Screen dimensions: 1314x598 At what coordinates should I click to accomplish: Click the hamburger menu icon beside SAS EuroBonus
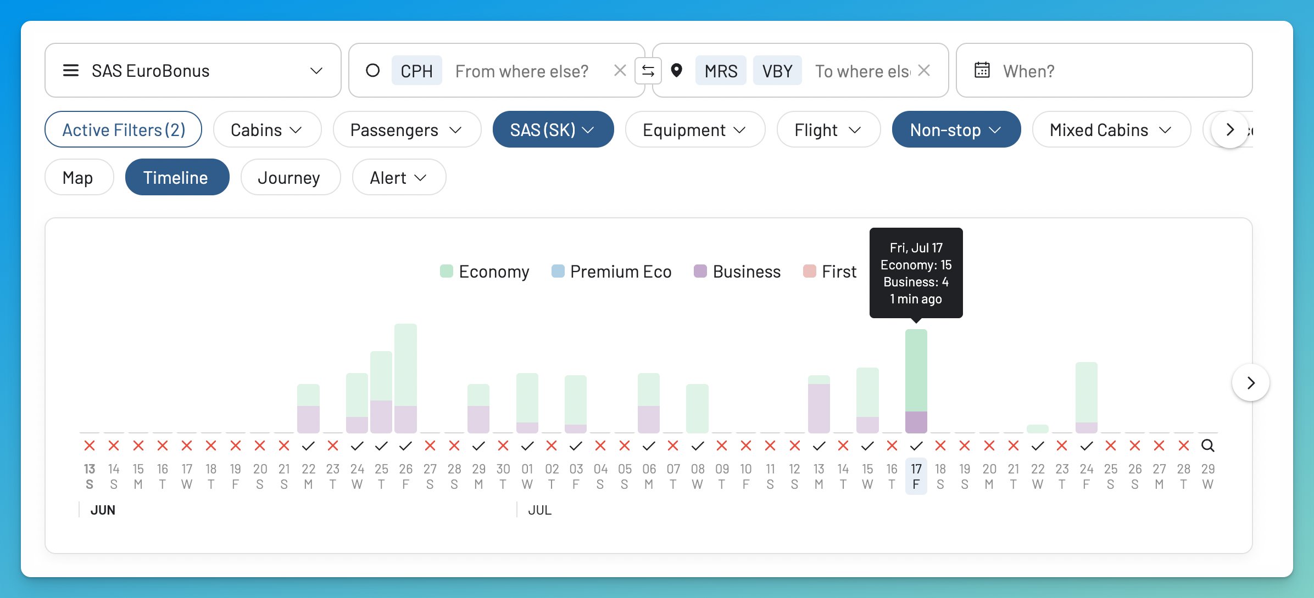[x=71, y=71]
